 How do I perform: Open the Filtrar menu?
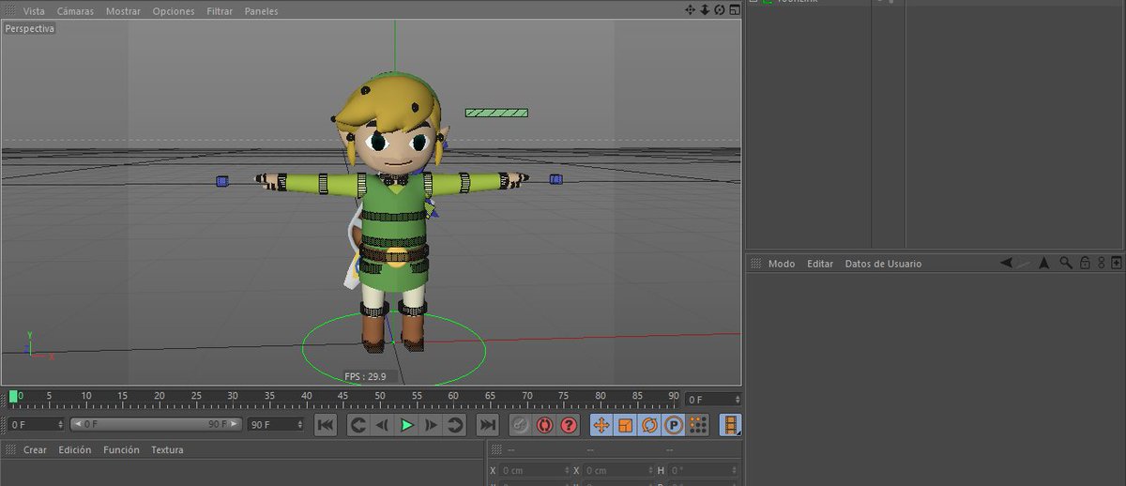coord(220,11)
